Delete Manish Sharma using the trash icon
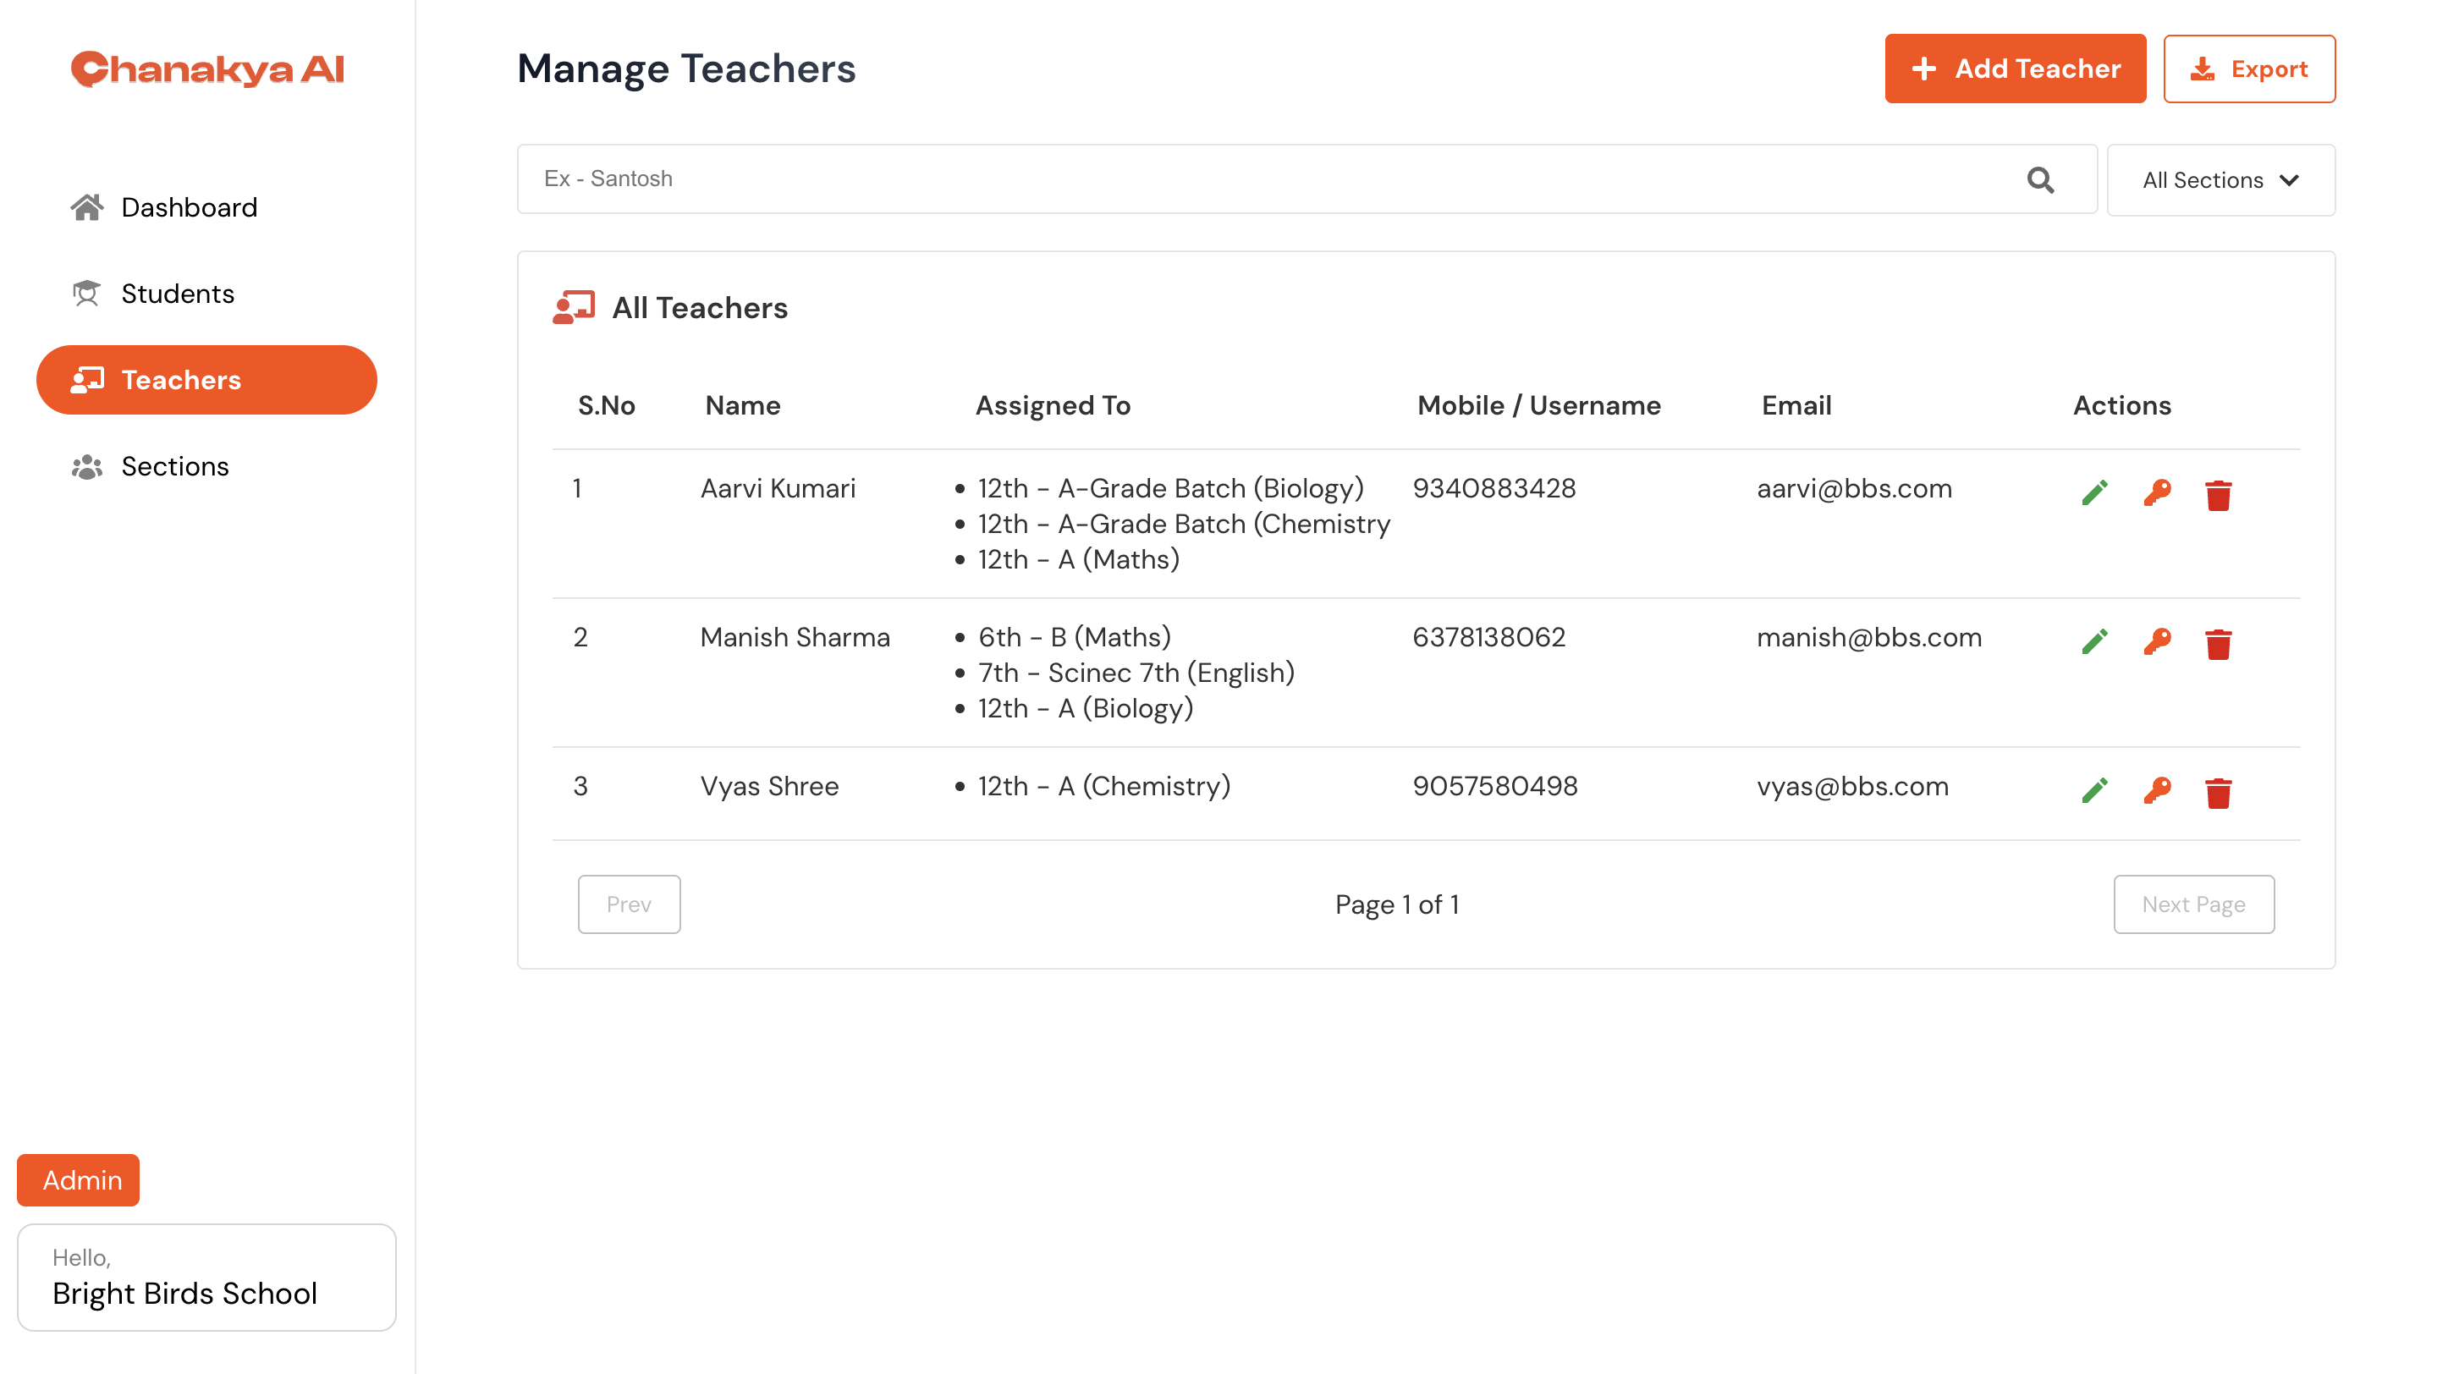 (2218, 644)
